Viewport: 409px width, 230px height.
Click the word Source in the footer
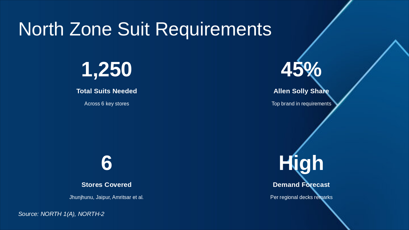pyautogui.click(x=28, y=214)
